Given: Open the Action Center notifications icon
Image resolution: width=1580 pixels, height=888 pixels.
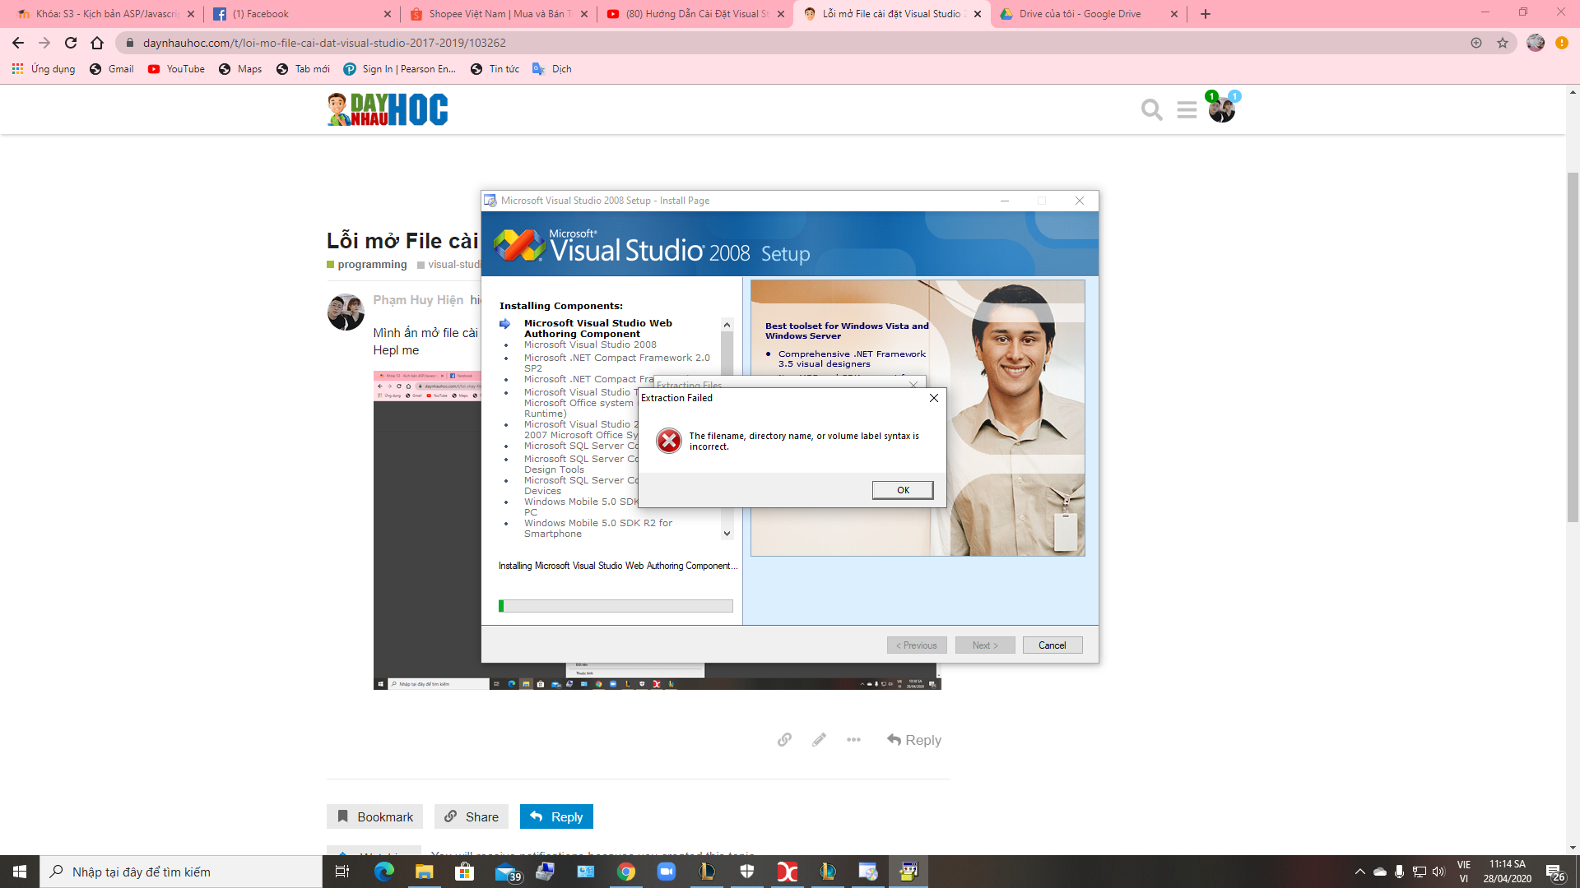Looking at the screenshot, I should (x=1554, y=872).
